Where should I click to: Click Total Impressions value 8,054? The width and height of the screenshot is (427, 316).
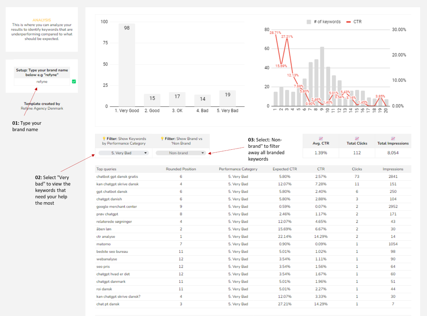pyautogui.click(x=393, y=153)
